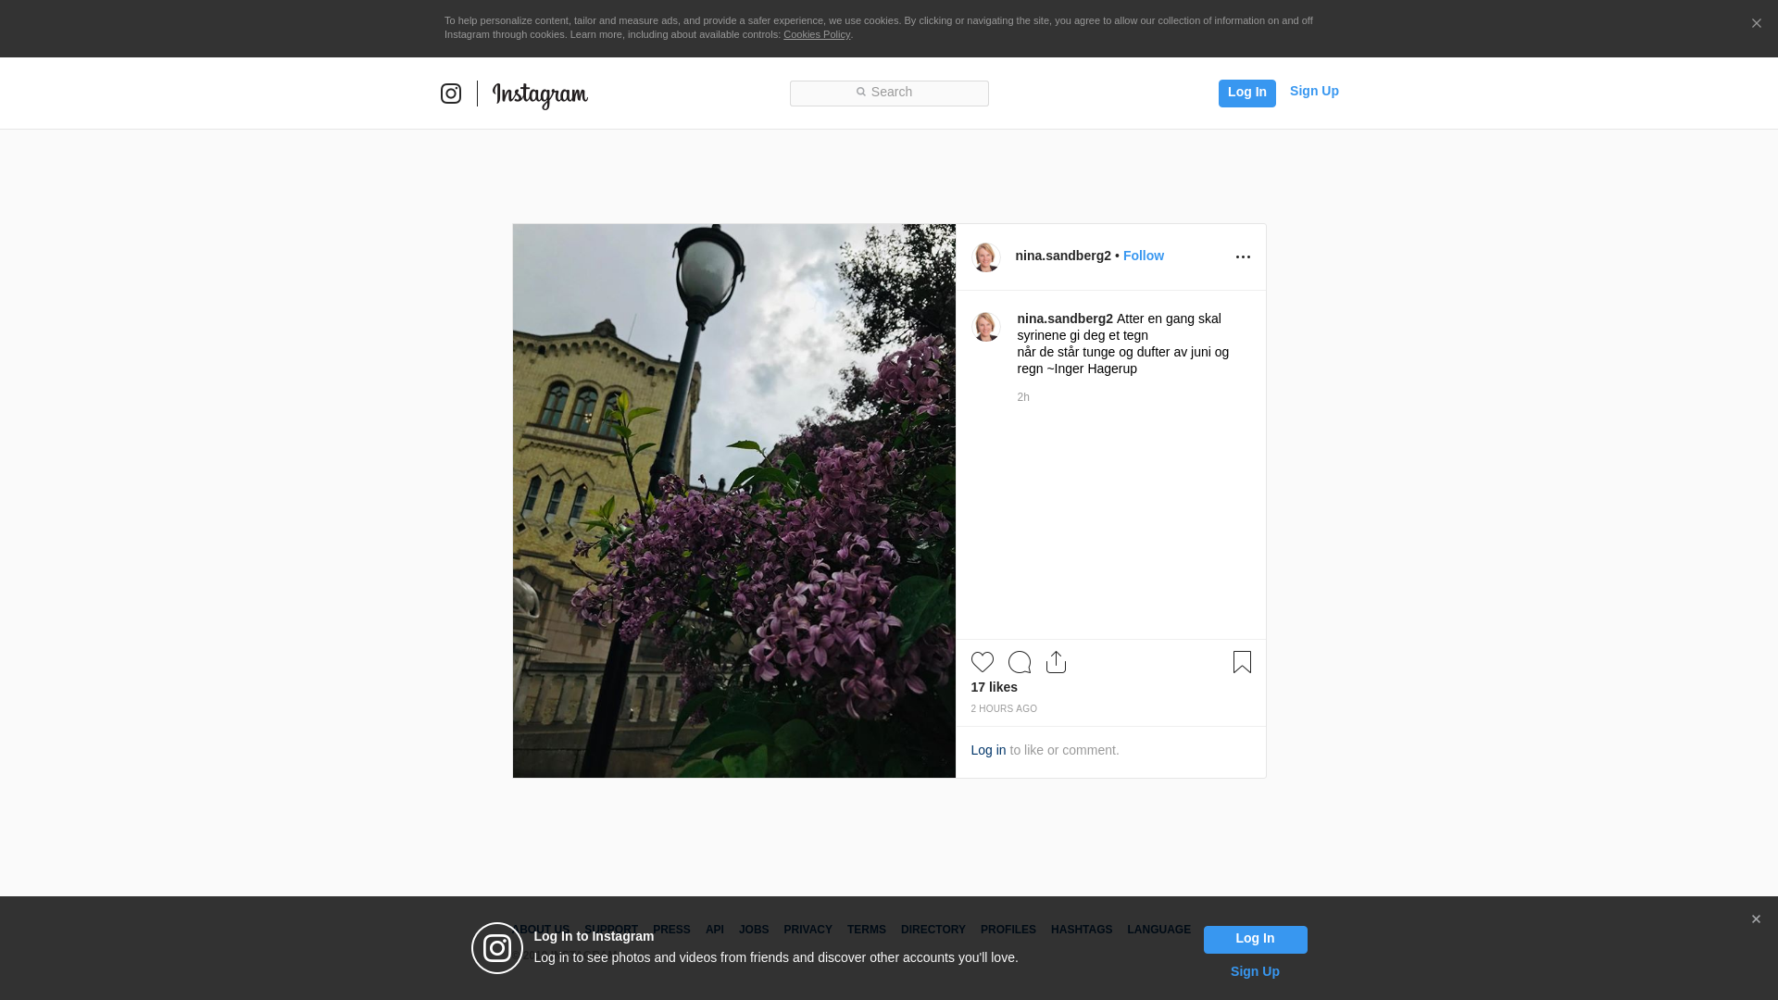Open the LANGUAGE footer selector

1159,930
